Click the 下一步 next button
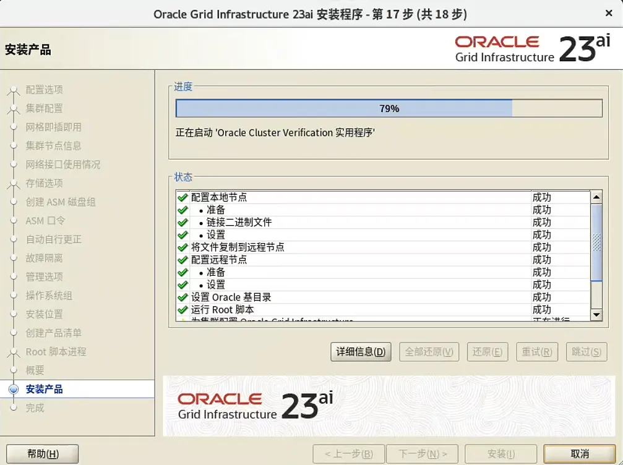 [x=422, y=453]
